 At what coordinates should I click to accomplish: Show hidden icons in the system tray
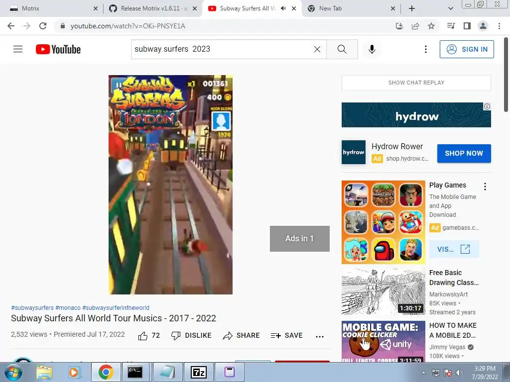[x=423, y=373]
